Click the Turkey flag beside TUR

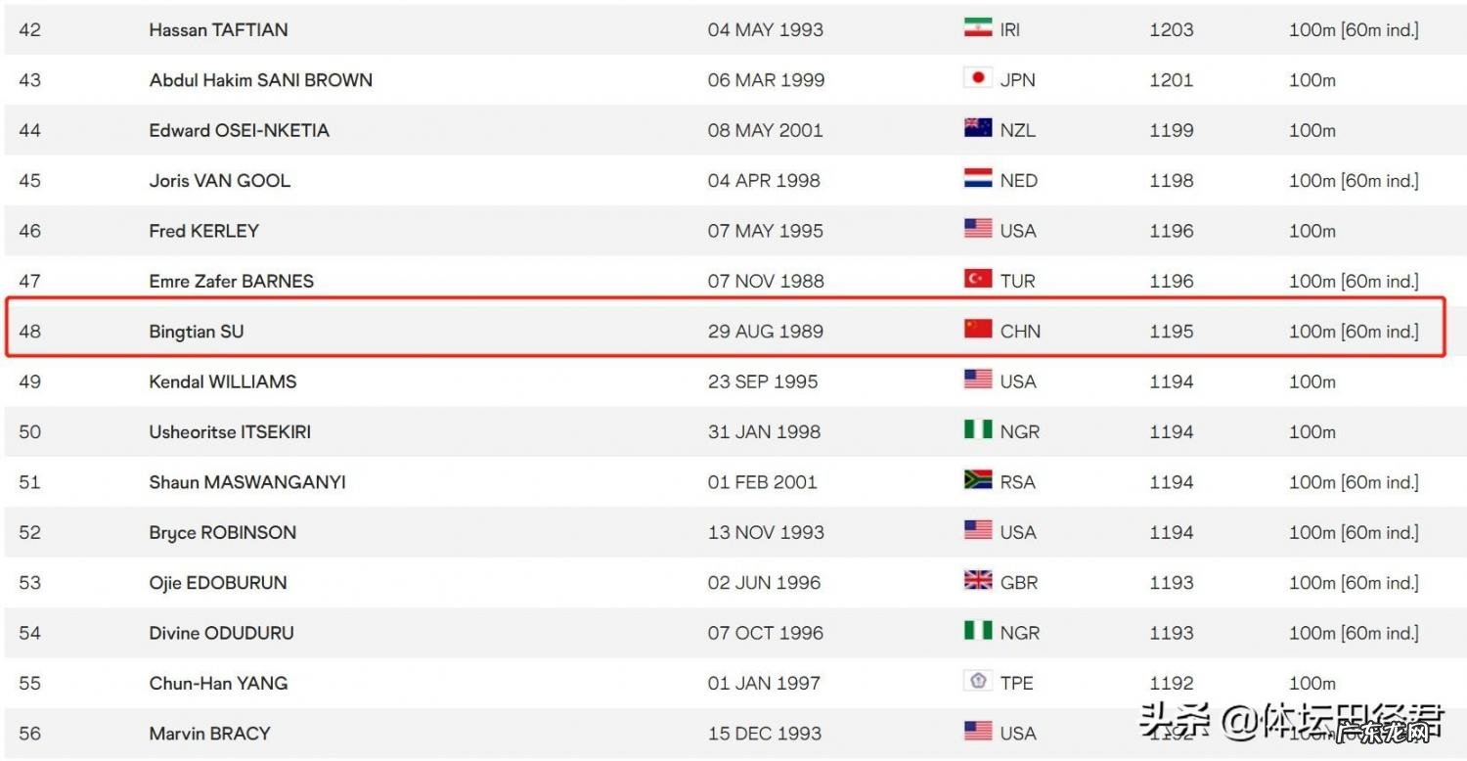pos(977,280)
